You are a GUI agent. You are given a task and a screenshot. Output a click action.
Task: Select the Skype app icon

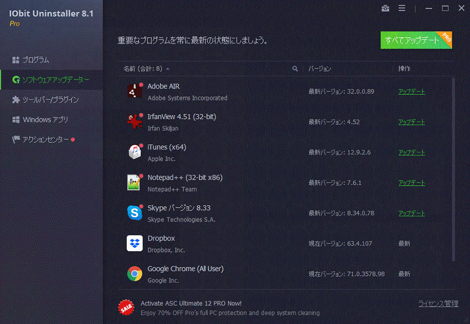point(134,213)
